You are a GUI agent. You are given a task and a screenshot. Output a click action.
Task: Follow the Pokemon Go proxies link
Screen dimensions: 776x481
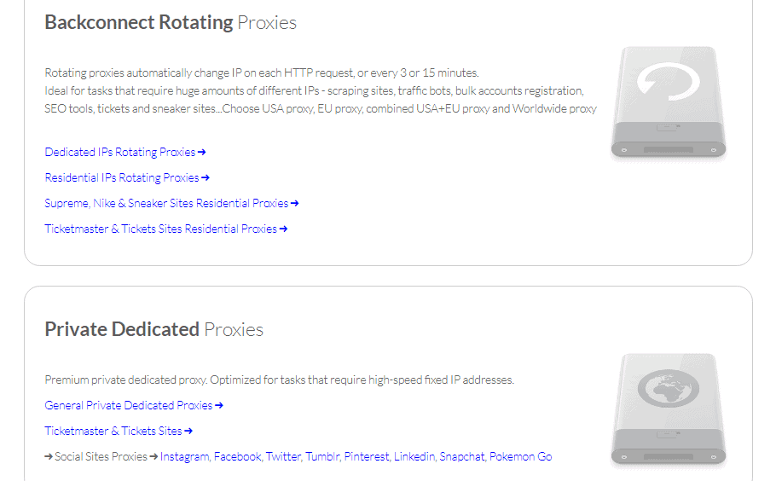(x=521, y=457)
